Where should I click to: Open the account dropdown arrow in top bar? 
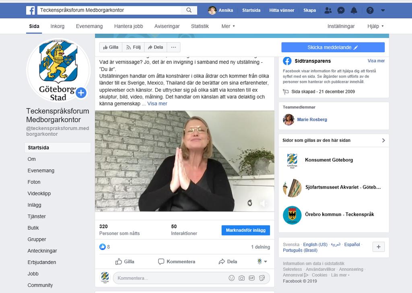[x=383, y=10]
